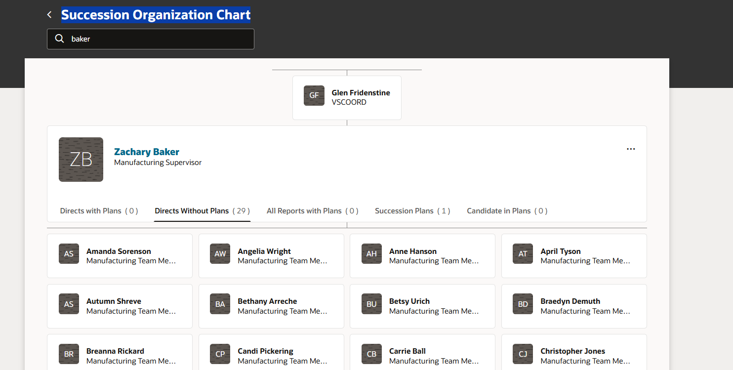The width and height of the screenshot is (733, 370).
Task: Select the Directs Without Plans tab
Action: point(203,211)
